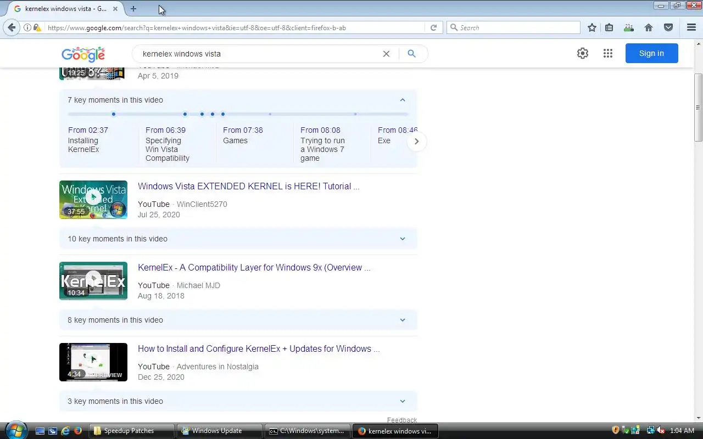Image resolution: width=703 pixels, height=439 pixels.
Task: Expand 8 key moments in this video
Action: (238, 320)
